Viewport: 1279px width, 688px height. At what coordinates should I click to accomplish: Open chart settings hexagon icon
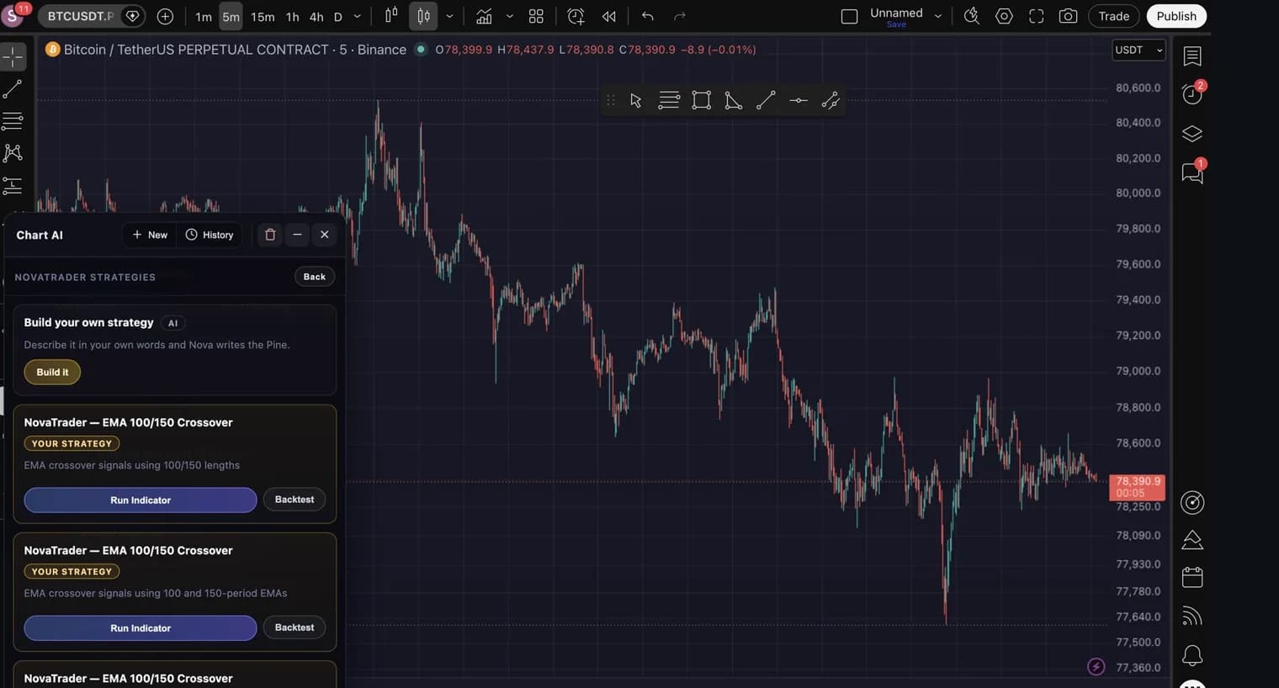pyautogui.click(x=1004, y=16)
